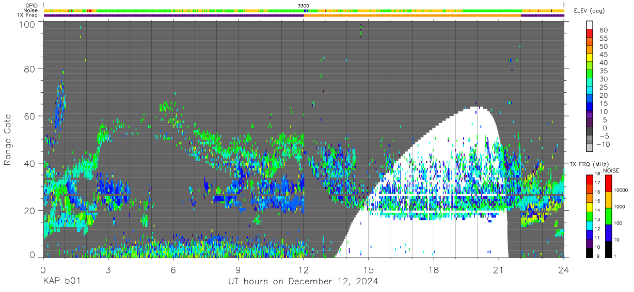Click the 12 tick label on the UT hours axis
Viewport: 634px width, 292px height.
304,269
